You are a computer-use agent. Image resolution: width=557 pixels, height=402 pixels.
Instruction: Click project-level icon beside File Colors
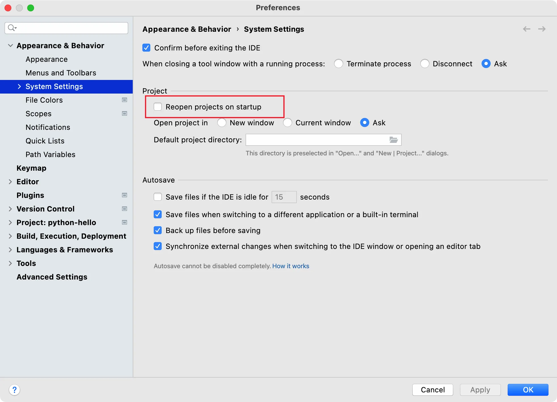coord(124,100)
